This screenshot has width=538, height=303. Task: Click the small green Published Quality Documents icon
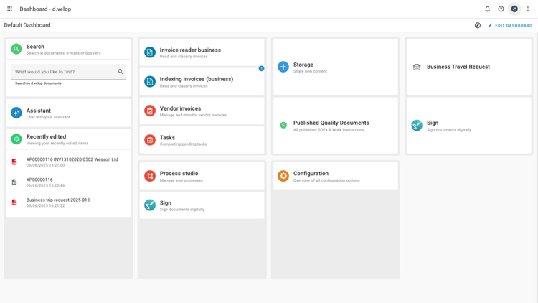[283, 126]
